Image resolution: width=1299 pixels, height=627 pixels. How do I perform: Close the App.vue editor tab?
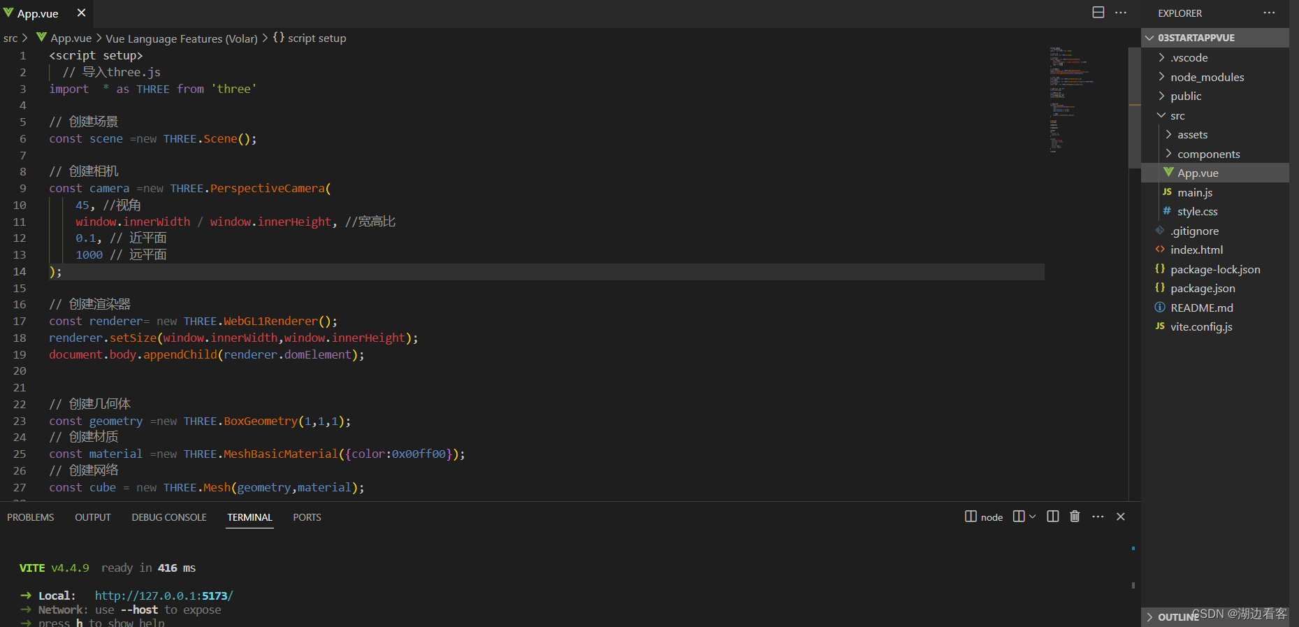pyautogui.click(x=81, y=13)
